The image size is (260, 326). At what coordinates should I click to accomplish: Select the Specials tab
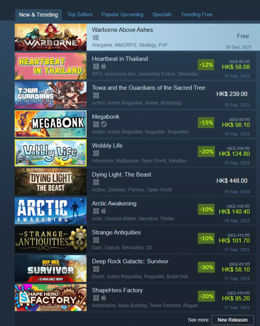point(162,15)
